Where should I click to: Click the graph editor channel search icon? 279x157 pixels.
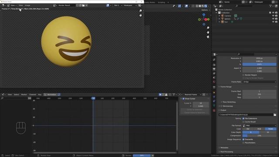click(x=2, y=98)
